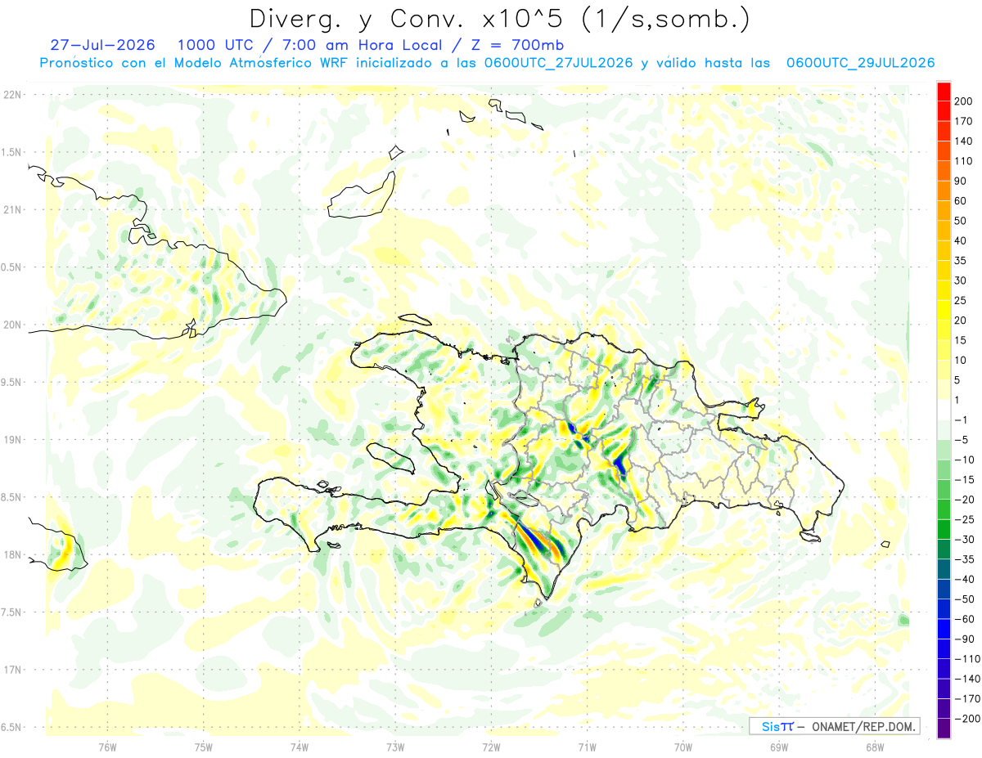
Task: Click the '22N' latitude label
Action: point(12,95)
